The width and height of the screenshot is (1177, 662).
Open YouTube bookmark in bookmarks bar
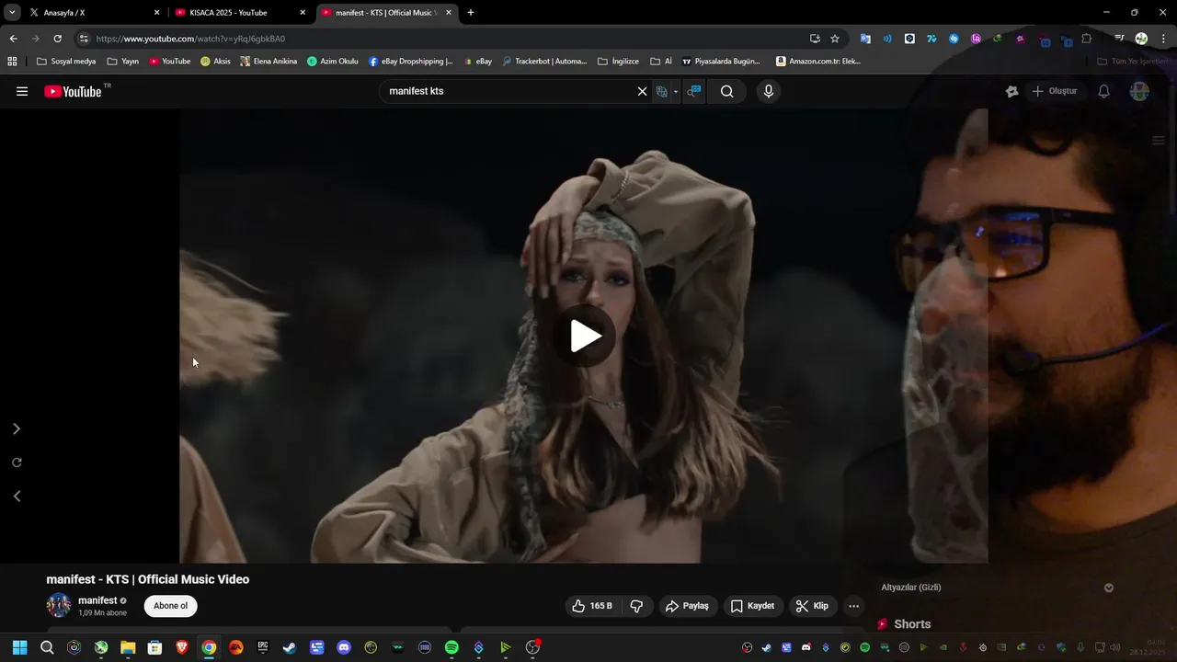tap(170, 62)
